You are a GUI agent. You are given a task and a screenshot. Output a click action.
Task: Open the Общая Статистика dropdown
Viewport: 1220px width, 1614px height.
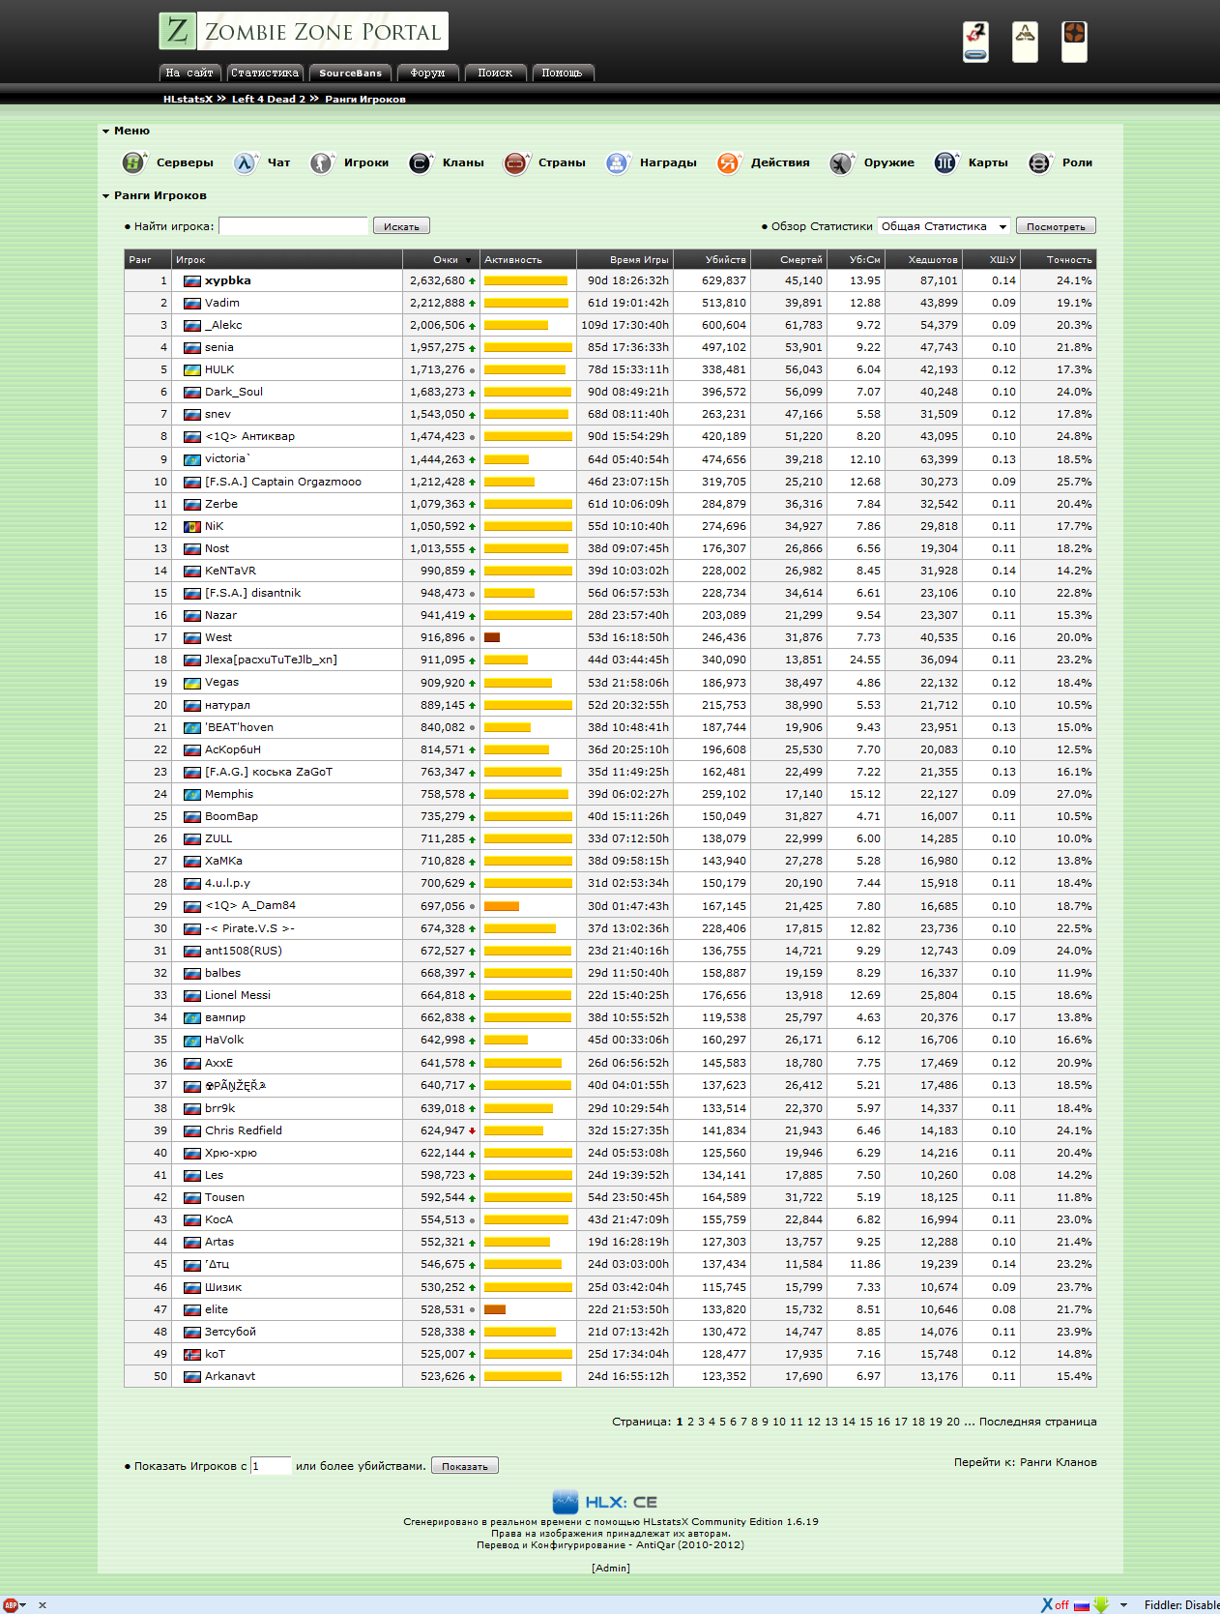click(x=944, y=226)
